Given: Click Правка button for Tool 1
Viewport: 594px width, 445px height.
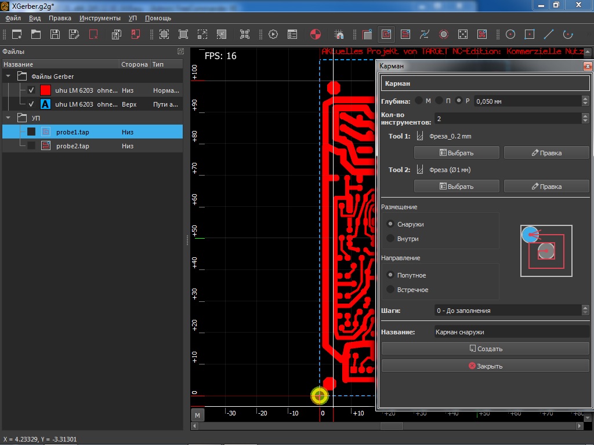Looking at the screenshot, I should point(546,152).
